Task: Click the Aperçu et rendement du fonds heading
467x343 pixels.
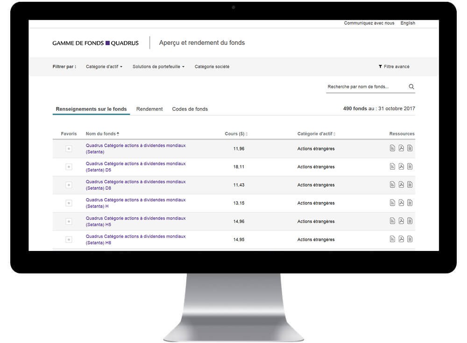Action: [x=202, y=43]
